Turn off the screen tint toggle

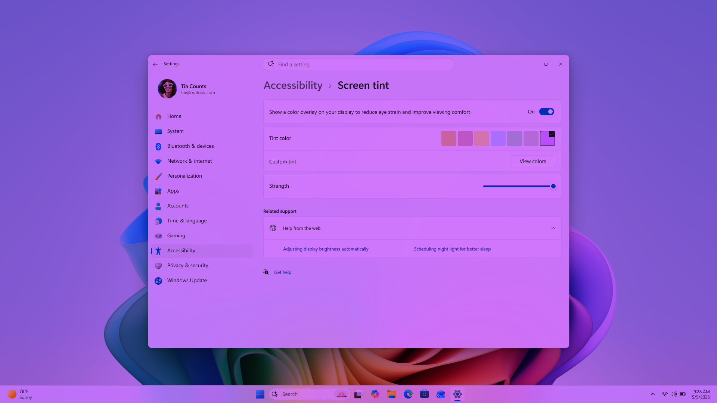[x=546, y=112]
